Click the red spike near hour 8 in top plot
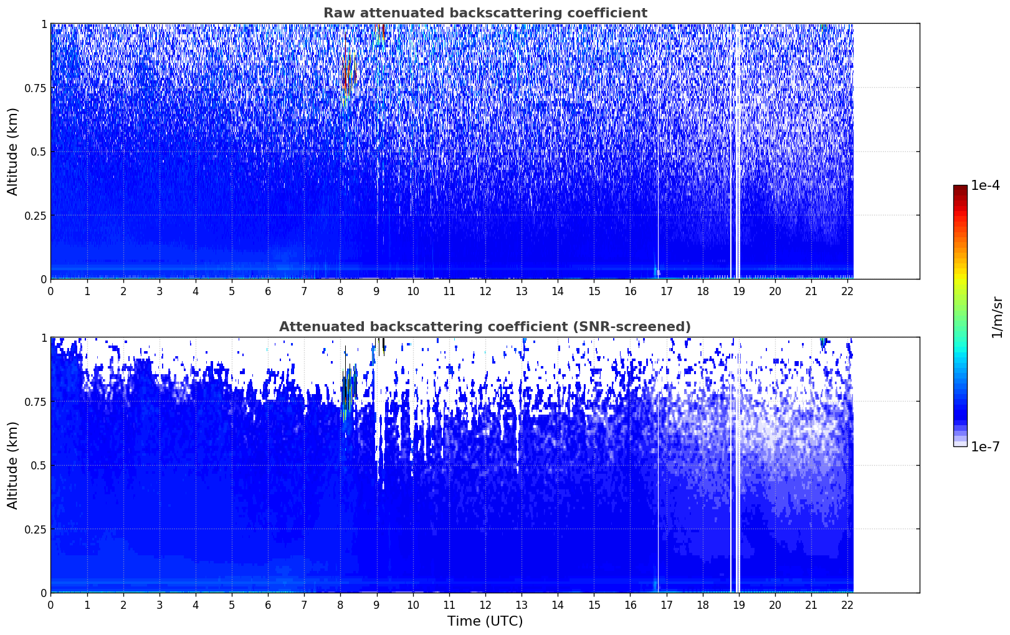Image resolution: width=1010 pixels, height=635 pixels. click(344, 62)
